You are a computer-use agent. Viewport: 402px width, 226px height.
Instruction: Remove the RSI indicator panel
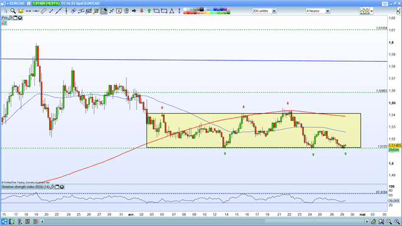62,187
